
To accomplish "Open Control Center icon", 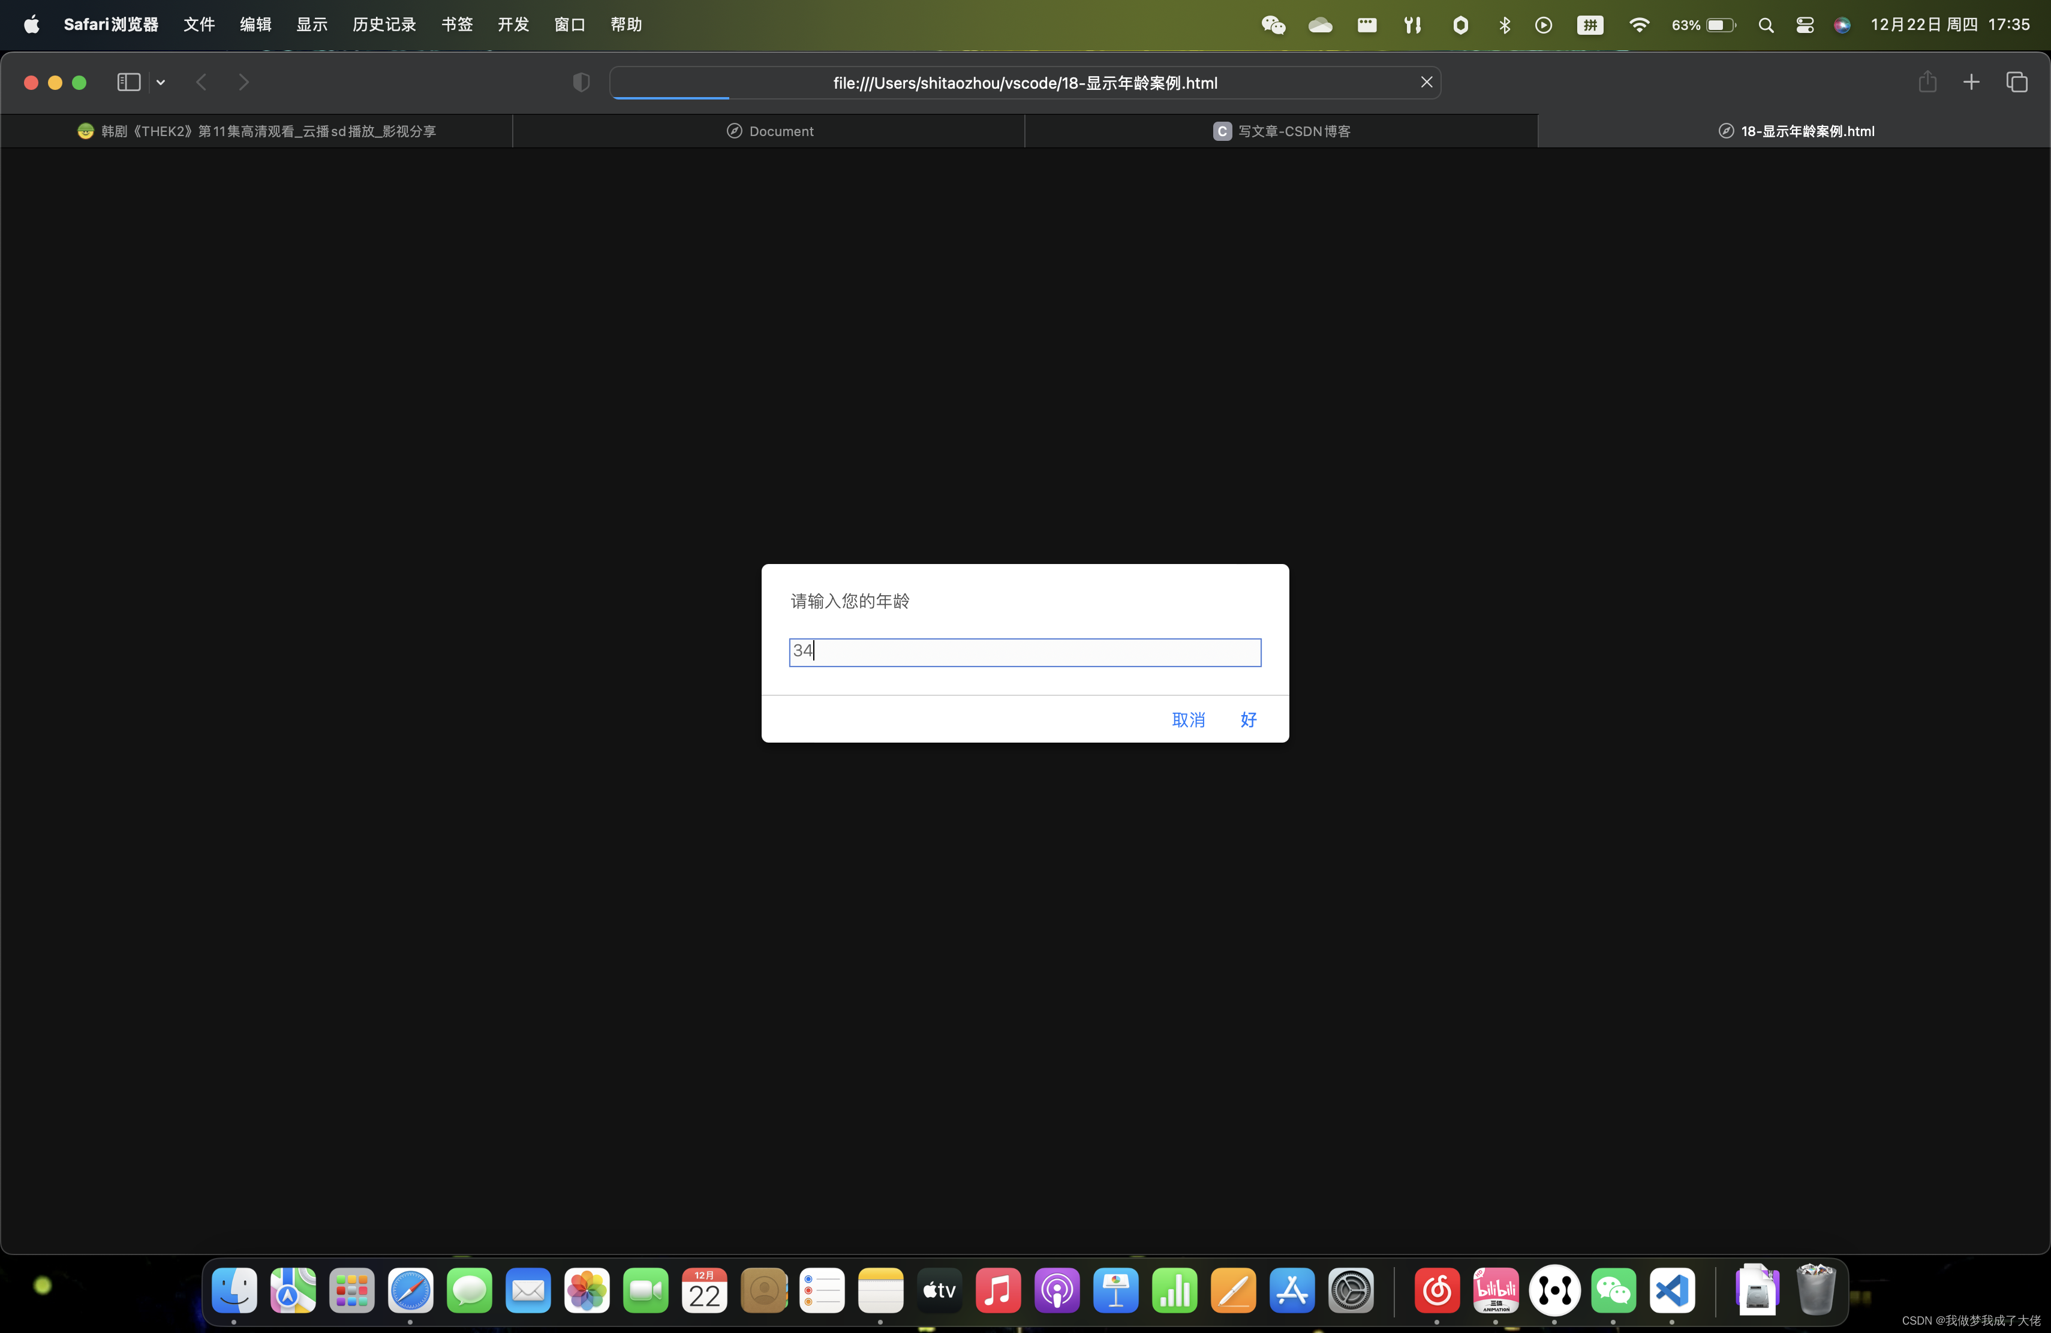I will tap(1805, 25).
